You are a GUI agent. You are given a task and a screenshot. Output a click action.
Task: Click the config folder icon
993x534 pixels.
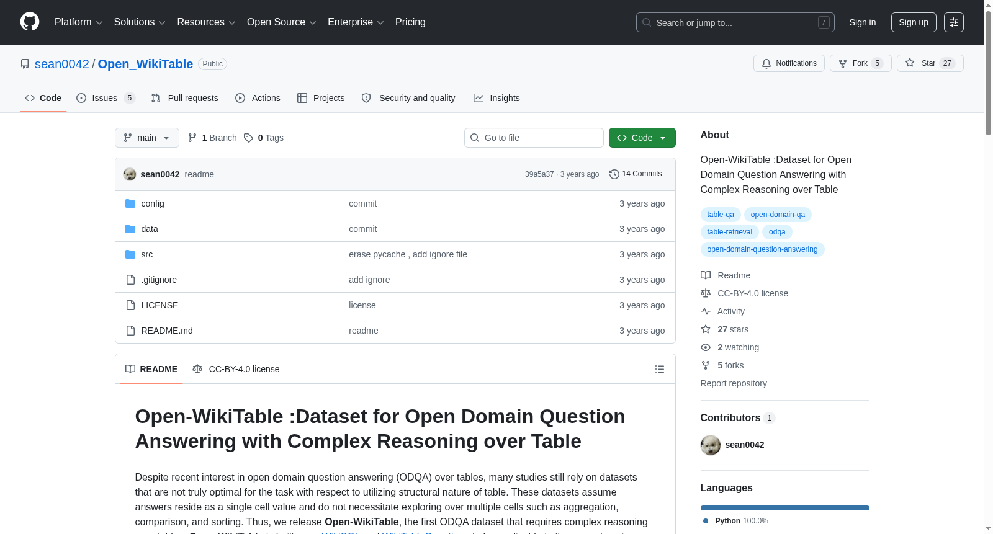point(130,203)
